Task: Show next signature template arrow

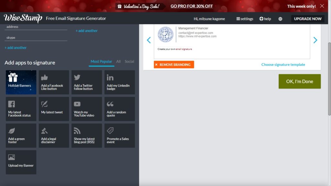Action: point(315,40)
